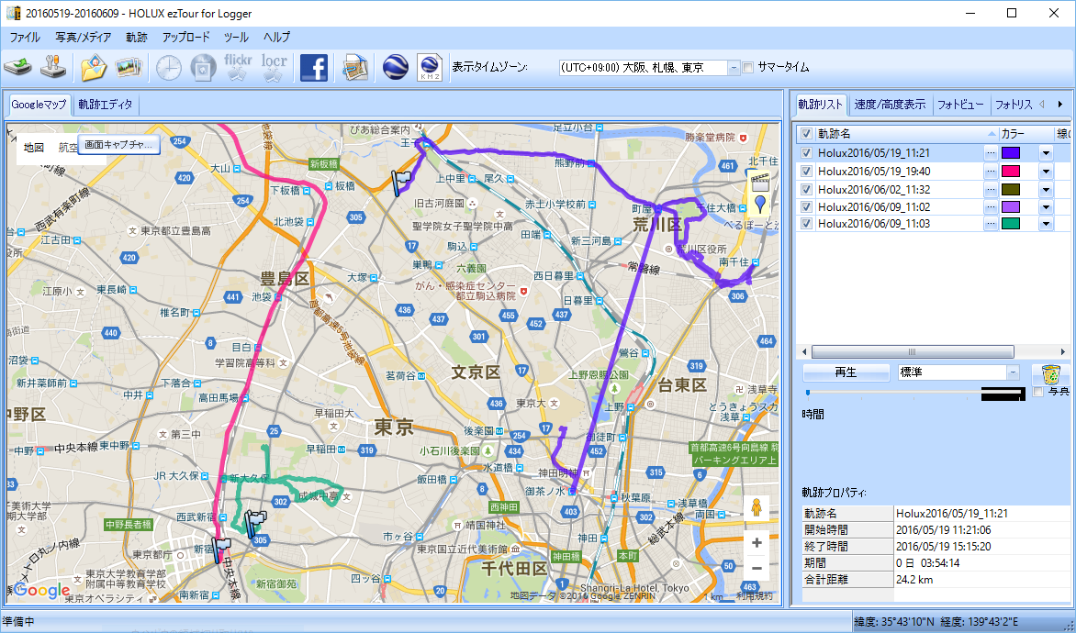Share to Facebook via the f icon
This screenshot has width=1076, height=633.
point(314,67)
